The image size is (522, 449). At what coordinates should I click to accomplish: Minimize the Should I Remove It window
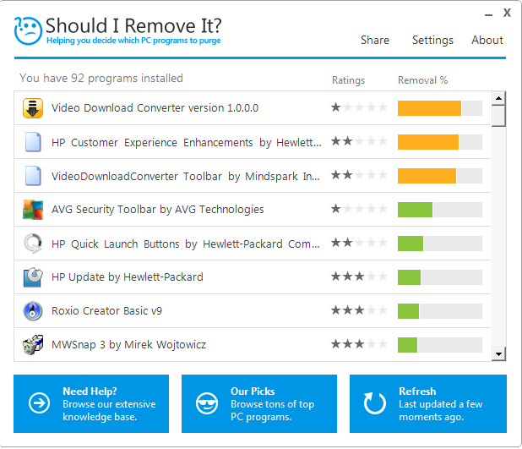click(x=489, y=14)
